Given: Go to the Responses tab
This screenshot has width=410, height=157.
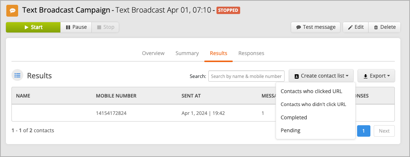Looking at the screenshot, I should tap(251, 53).
